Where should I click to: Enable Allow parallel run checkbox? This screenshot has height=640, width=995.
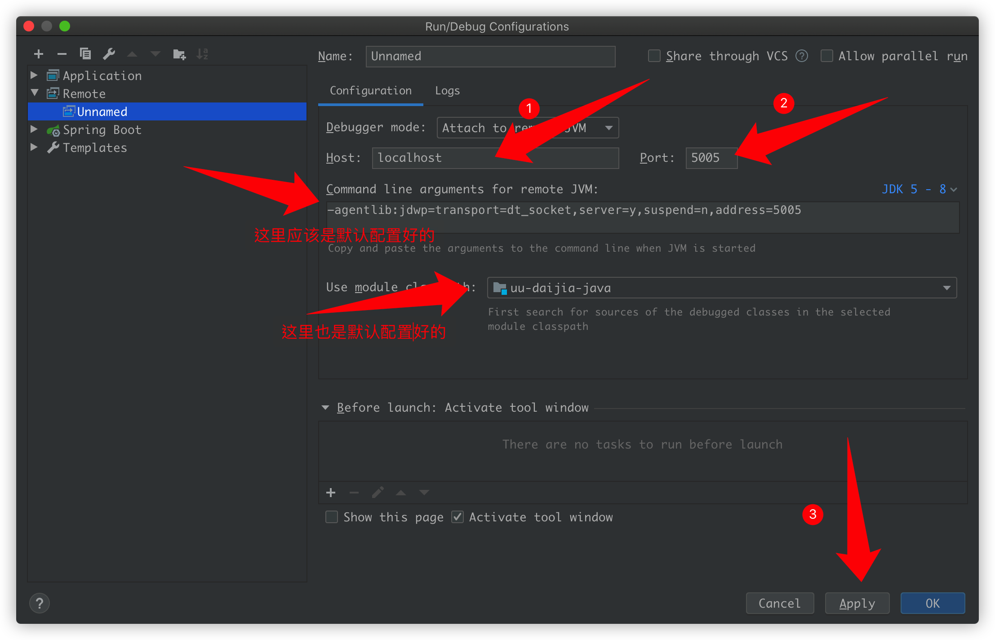[827, 56]
